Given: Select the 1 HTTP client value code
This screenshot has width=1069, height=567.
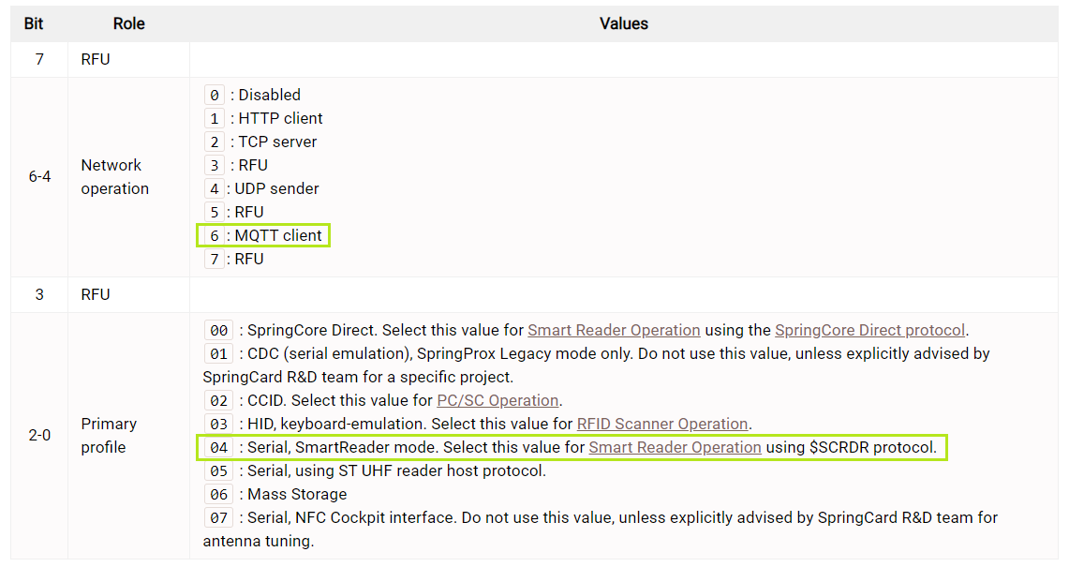Looking at the screenshot, I should pyautogui.click(x=215, y=118).
